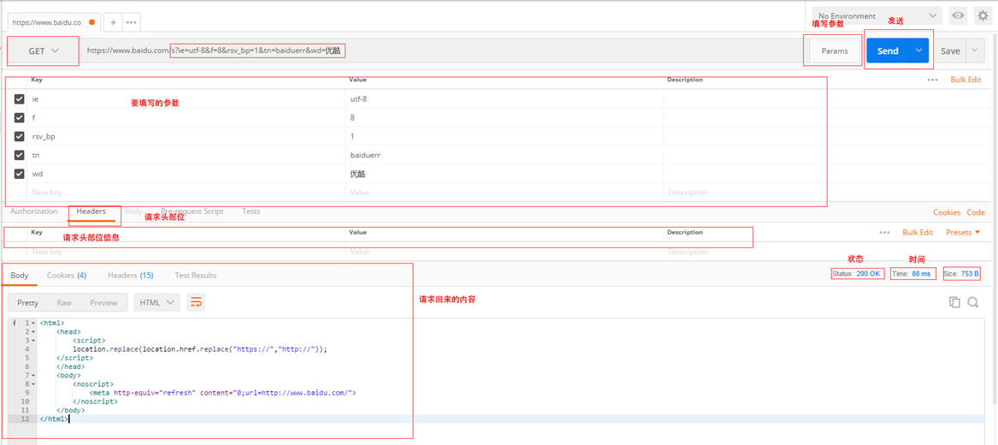This screenshot has height=445, width=998.
Task: Click the Size 753 B indicator
Action: click(961, 274)
